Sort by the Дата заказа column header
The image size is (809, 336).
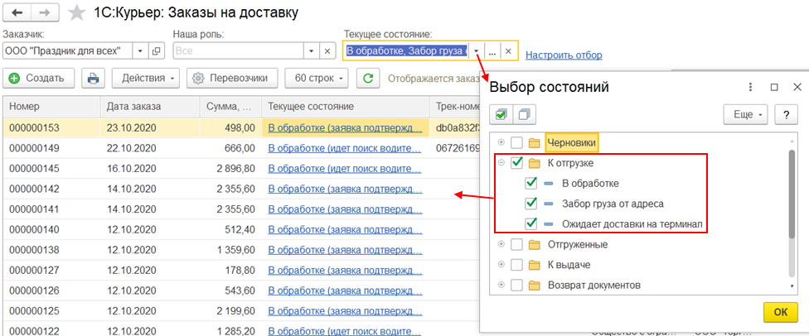[x=150, y=107]
